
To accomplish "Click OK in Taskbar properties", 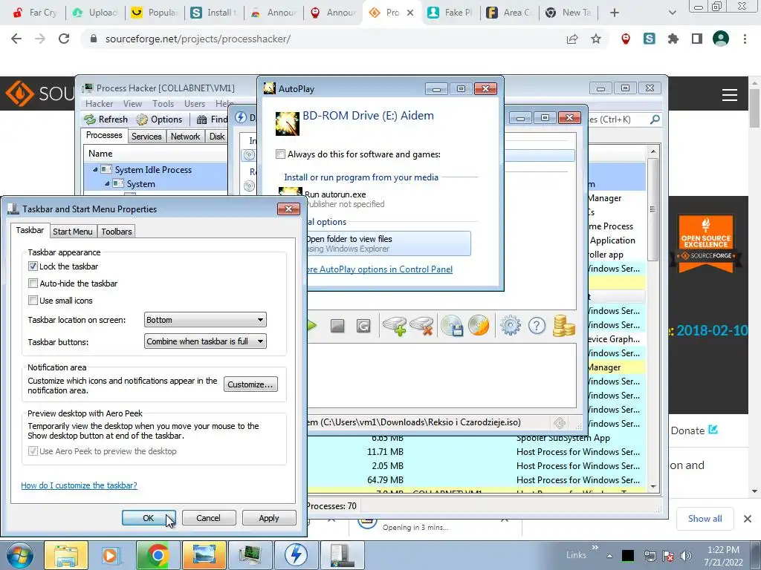I will (x=149, y=517).
